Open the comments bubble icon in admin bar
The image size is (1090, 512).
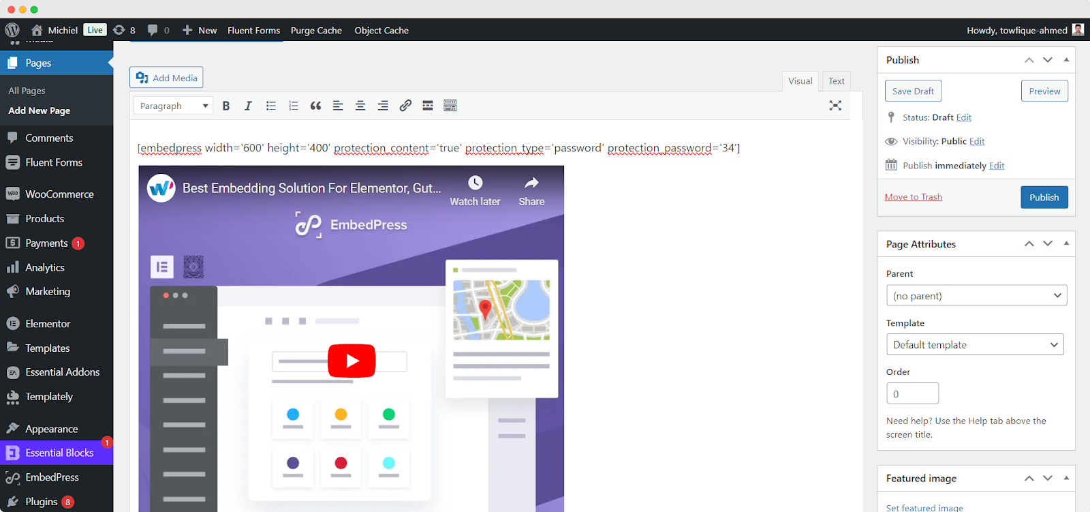click(153, 30)
